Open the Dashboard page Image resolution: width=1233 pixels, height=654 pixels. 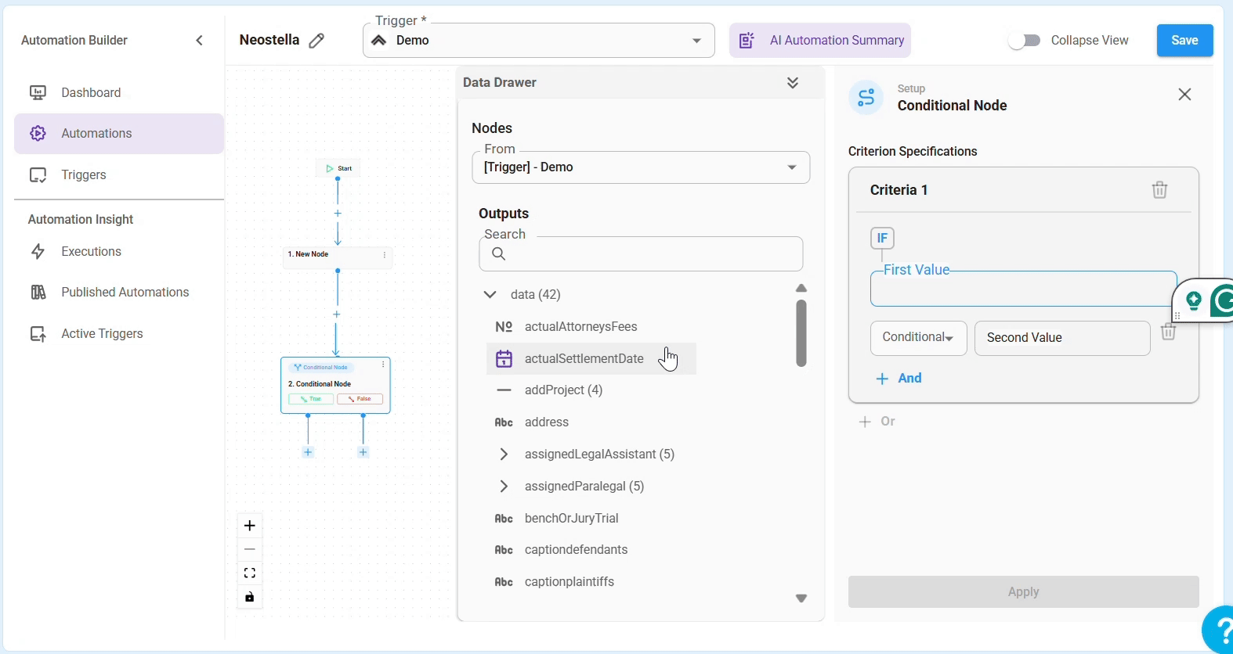(x=119, y=92)
